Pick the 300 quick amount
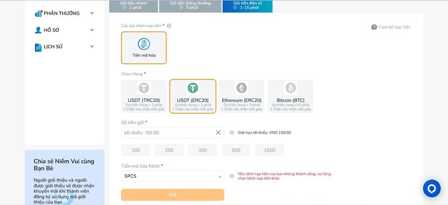Viewport: 448px width, 205px height. (203, 150)
